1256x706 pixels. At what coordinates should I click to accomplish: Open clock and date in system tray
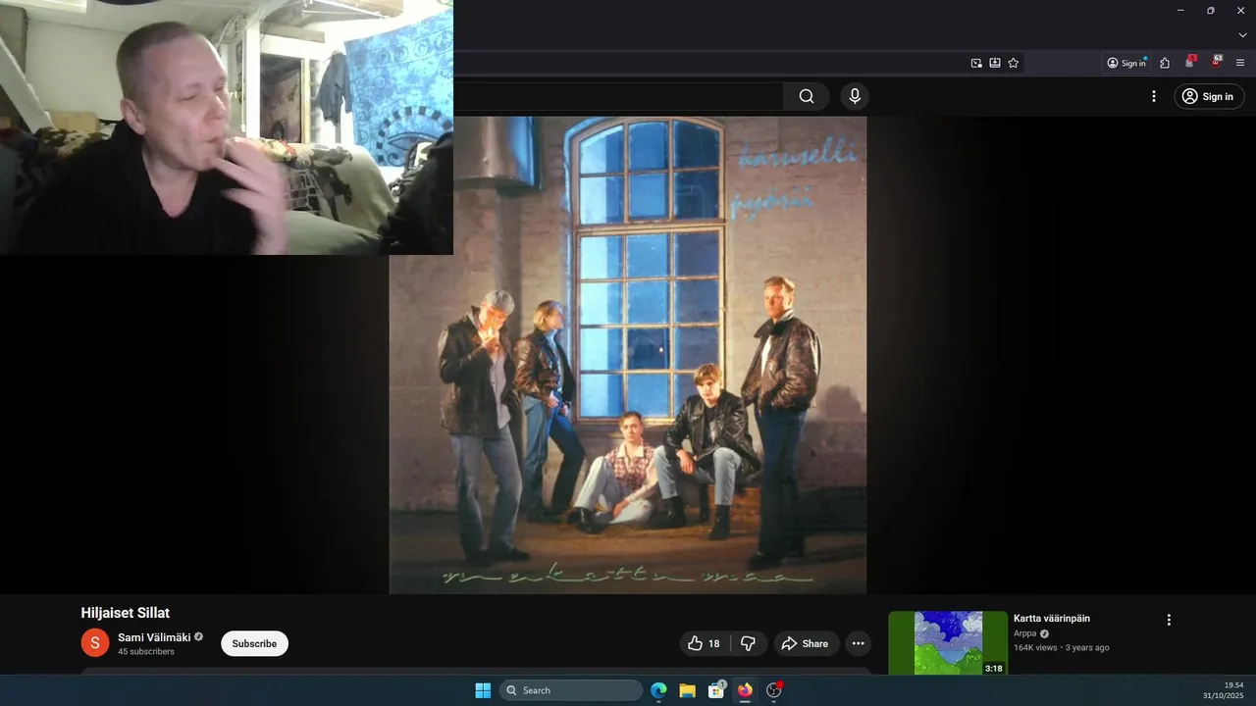(x=1223, y=690)
